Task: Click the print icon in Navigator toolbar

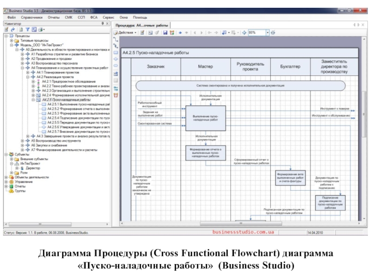Action: click(40, 29)
